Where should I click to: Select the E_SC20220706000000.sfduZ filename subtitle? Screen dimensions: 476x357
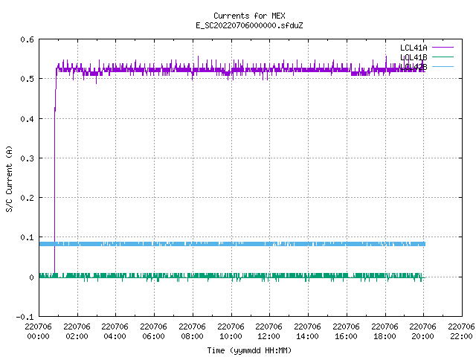(249, 25)
